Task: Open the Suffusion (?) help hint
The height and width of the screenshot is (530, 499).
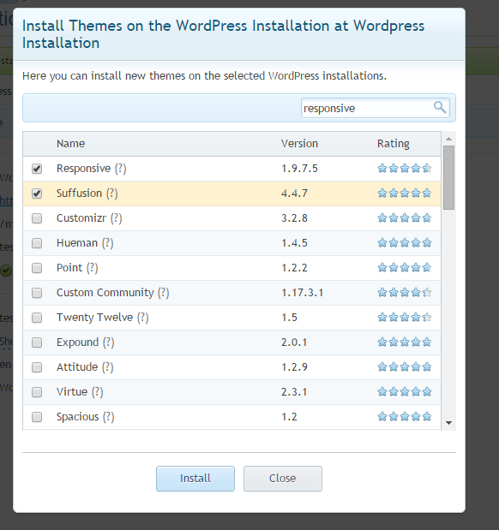Action: tap(112, 194)
